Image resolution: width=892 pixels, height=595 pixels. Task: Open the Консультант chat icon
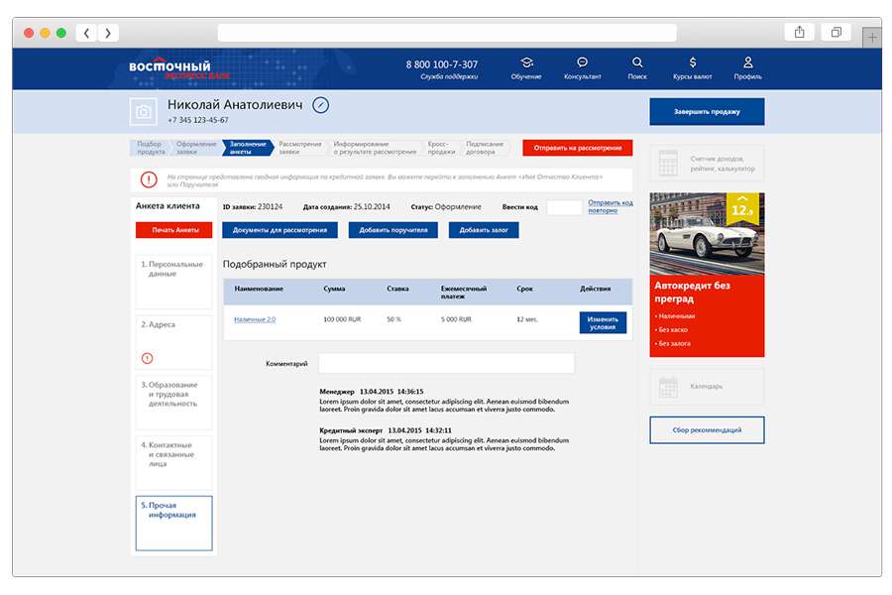click(x=582, y=62)
